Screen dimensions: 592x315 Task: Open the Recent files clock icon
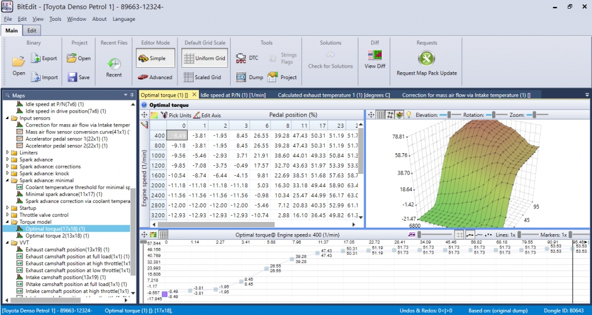[x=114, y=64]
